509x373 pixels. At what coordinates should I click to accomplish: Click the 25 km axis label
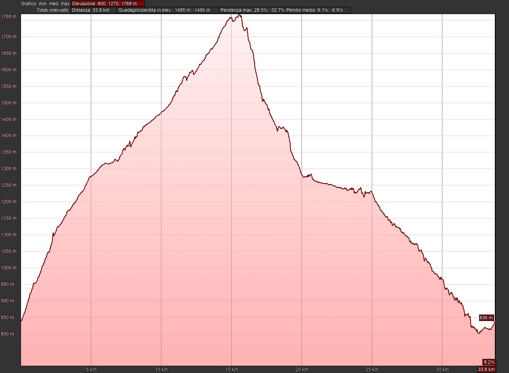[372, 369]
